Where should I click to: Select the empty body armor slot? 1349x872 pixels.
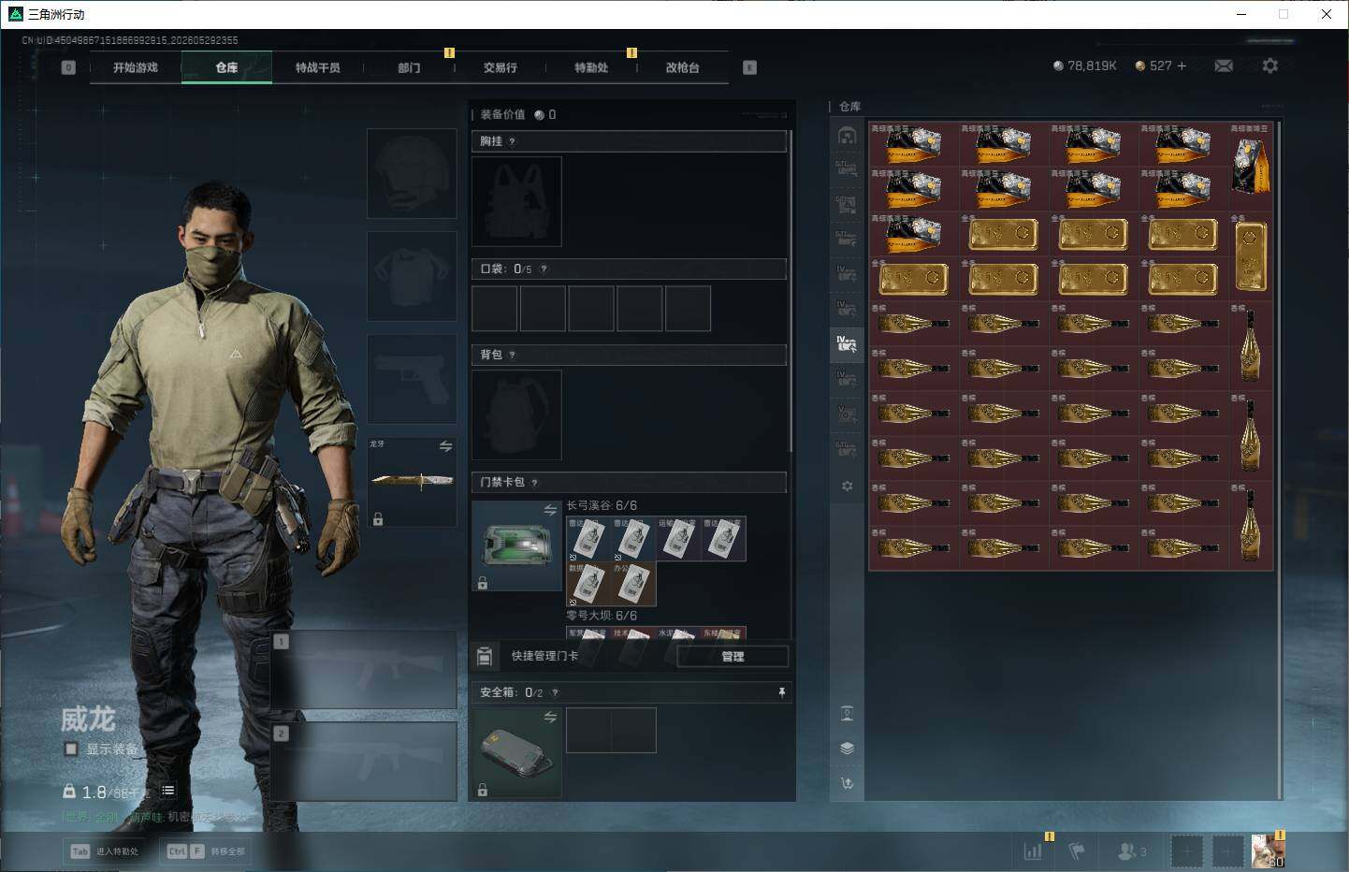click(x=412, y=277)
